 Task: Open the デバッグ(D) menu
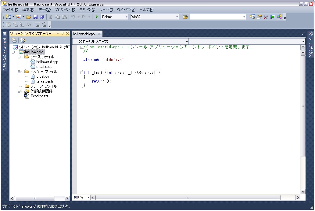[87, 10]
